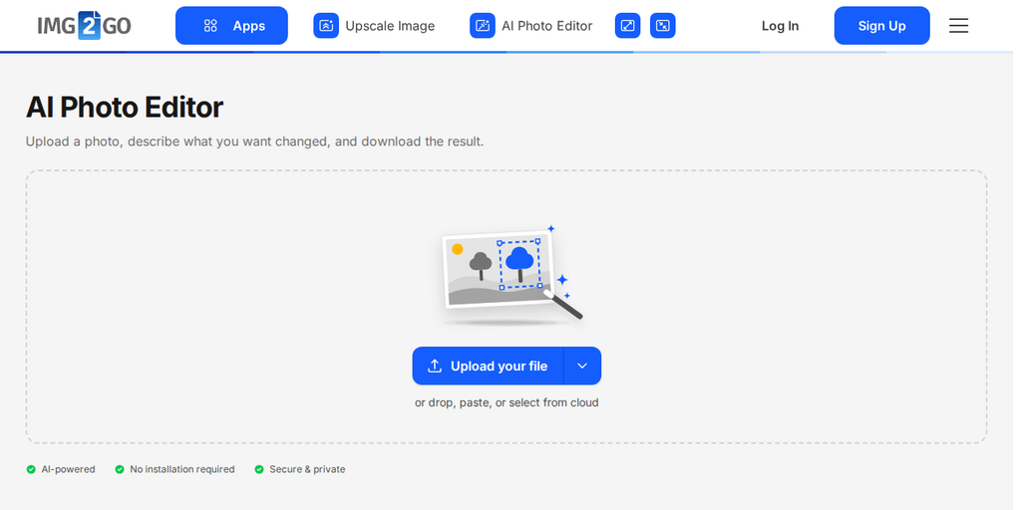
Task: Click the check next to No installation required
Action: click(x=120, y=469)
